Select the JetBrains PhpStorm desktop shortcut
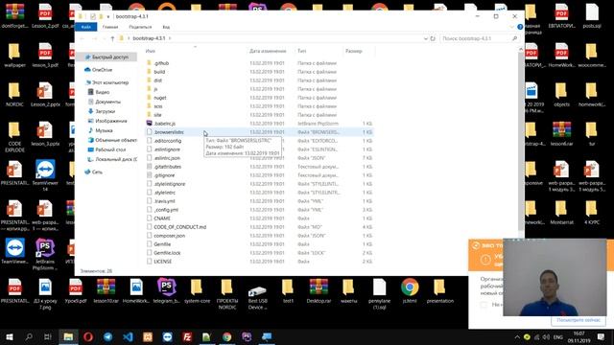 tap(45, 254)
